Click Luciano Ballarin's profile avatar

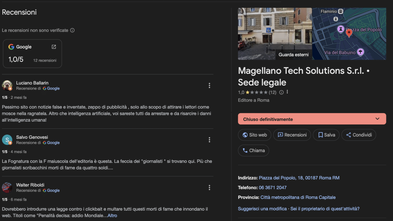pos(7,85)
